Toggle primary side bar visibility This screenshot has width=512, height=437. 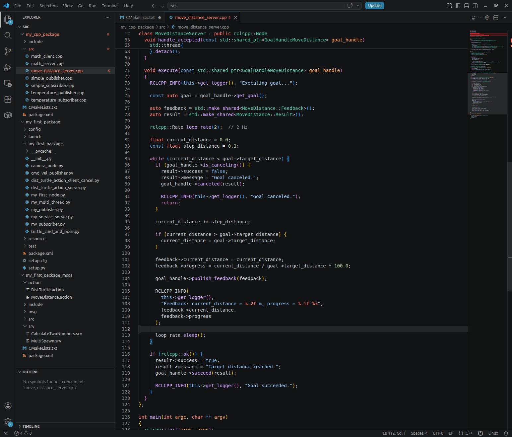pos(458,6)
